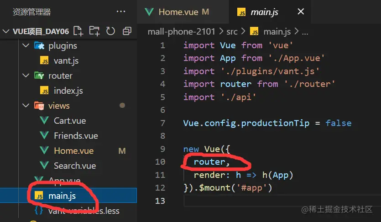The height and width of the screenshot is (222, 381).
Task: Collapse the views folder chevron
Action: (x=26, y=106)
